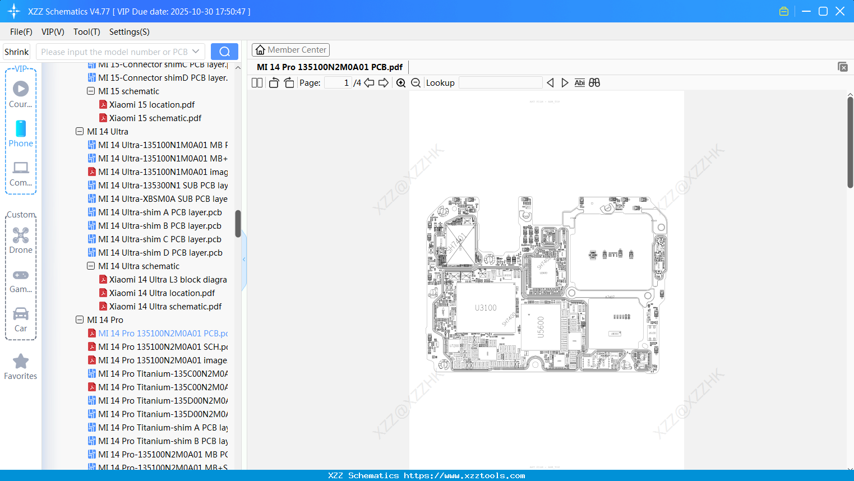
Task: Open the Tool(T) menu
Action: 87,32
